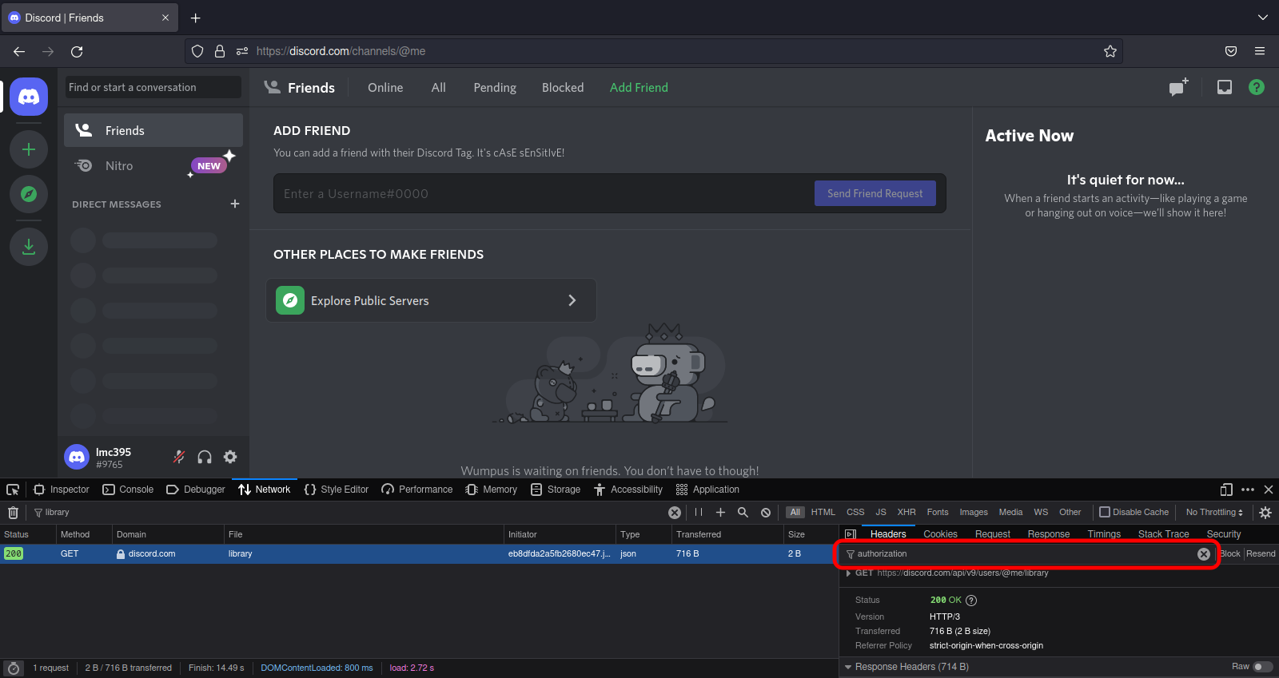
Task: Reload the page in browser toolbar
Action: tap(77, 51)
